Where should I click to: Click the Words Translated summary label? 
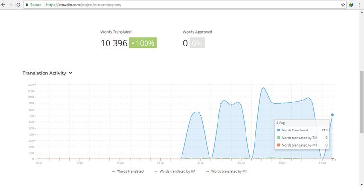coord(116,32)
